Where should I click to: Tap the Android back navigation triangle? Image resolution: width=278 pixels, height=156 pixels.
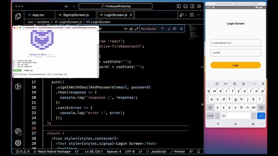tap(218, 124)
